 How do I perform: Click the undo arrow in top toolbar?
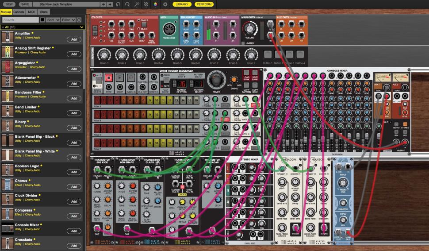(118, 4)
